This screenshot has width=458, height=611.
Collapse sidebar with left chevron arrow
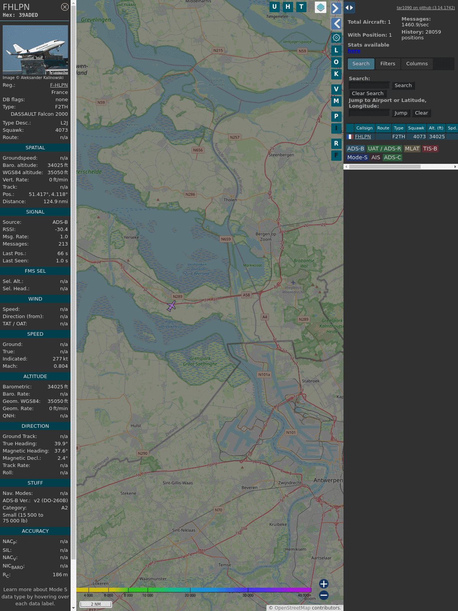[x=336, y=24]
